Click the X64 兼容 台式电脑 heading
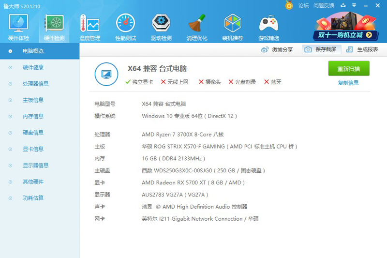The image size is (387, 258). pos(157,68)
